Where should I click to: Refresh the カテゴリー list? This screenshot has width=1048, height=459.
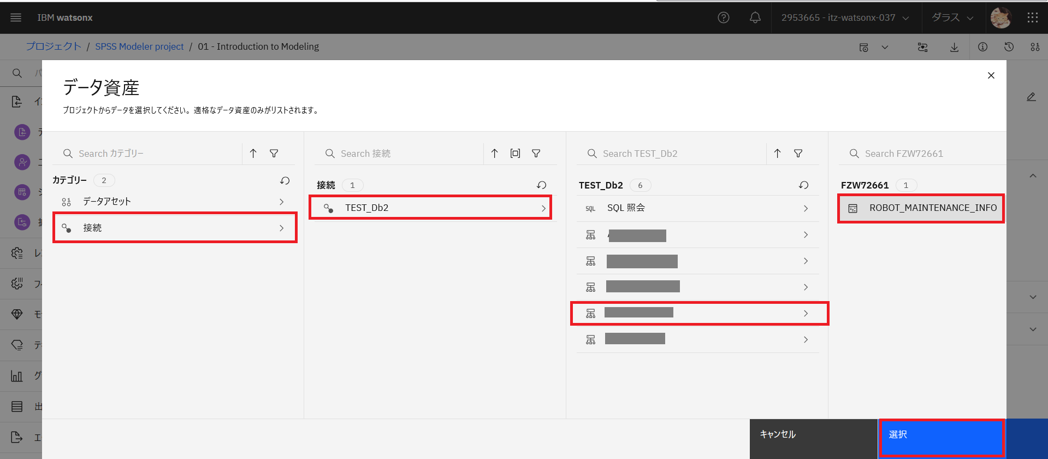285,180
